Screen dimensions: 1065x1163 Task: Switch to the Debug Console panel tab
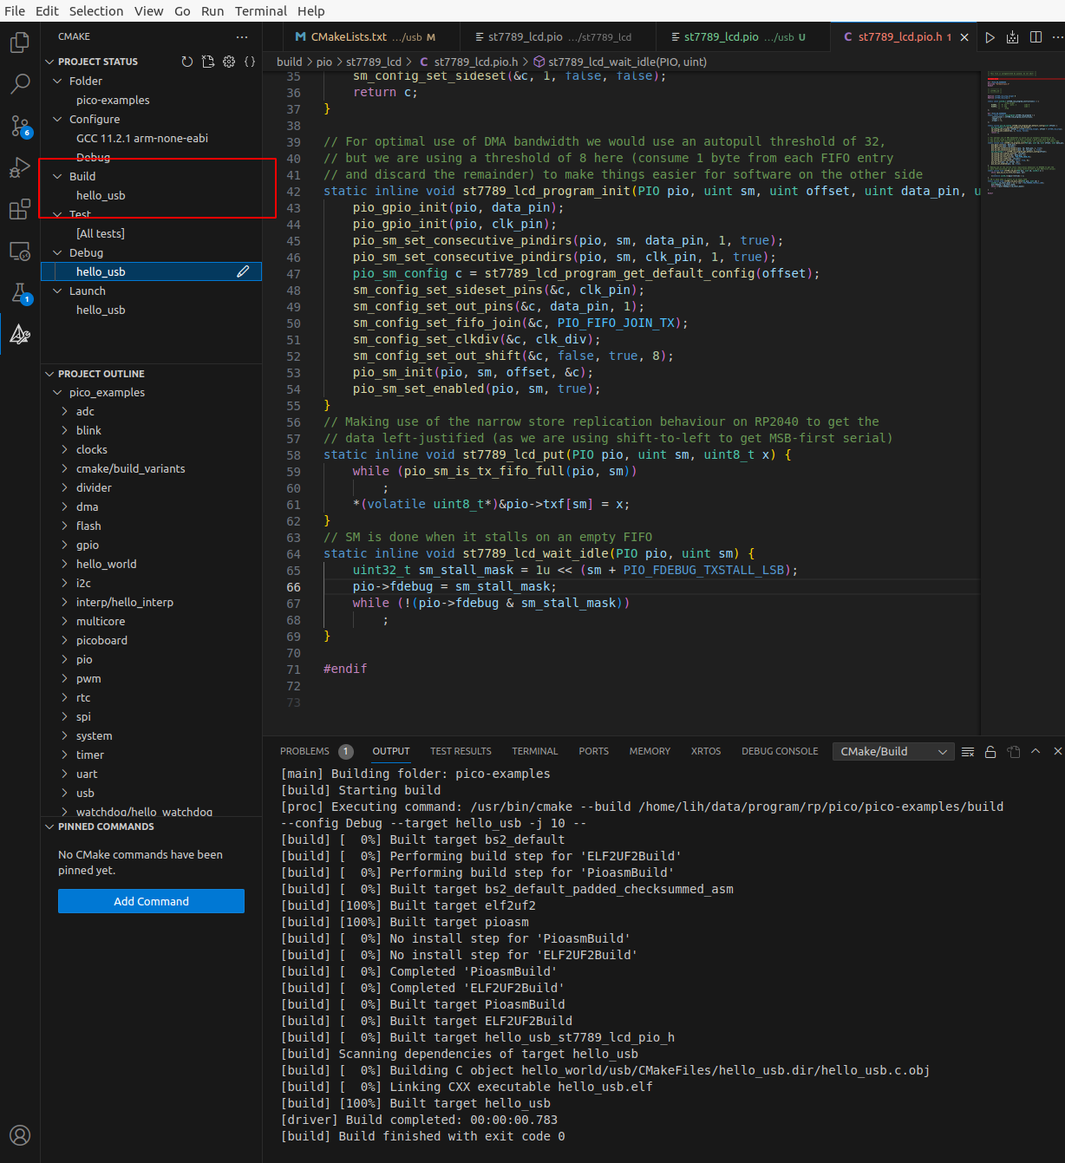click(779, 751)
